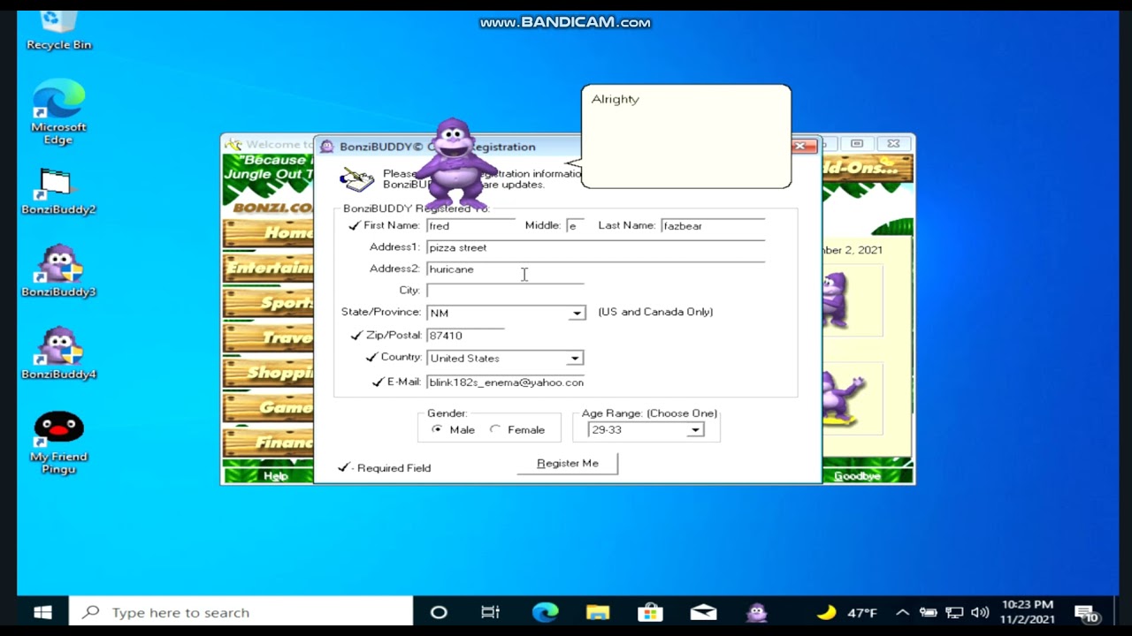Open the Travel plank in the Bonzi window
This screenshot has height=636, width=1132.
[x=268, y=337]
